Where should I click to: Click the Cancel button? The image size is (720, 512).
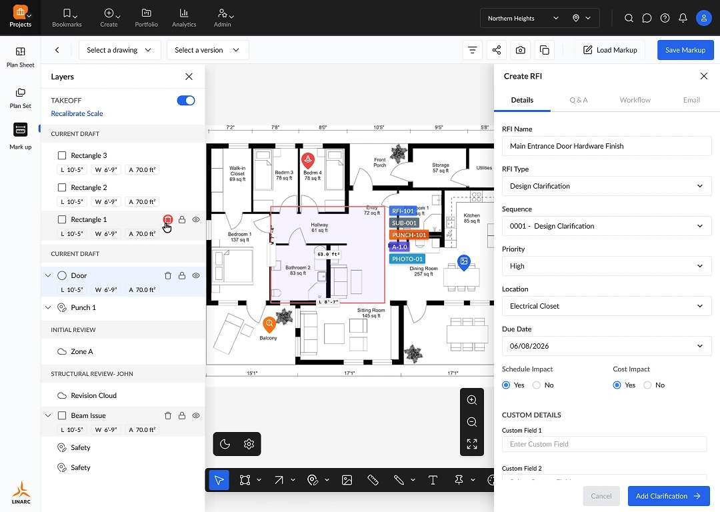pos(601,496)
